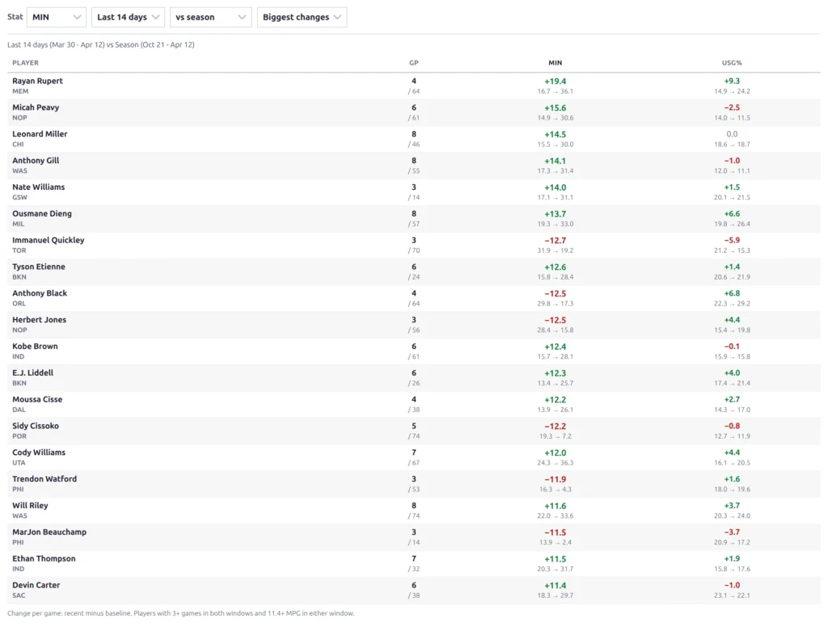
Task: Open Trendon Watford player name
Action: (x=44, y=478)
